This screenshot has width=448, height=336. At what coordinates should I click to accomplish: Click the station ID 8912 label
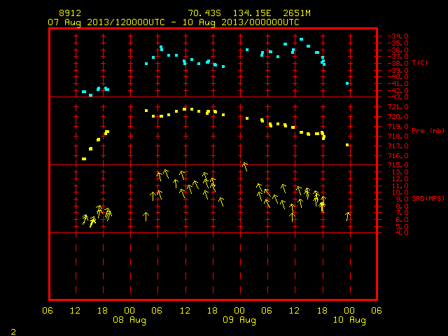70,13
